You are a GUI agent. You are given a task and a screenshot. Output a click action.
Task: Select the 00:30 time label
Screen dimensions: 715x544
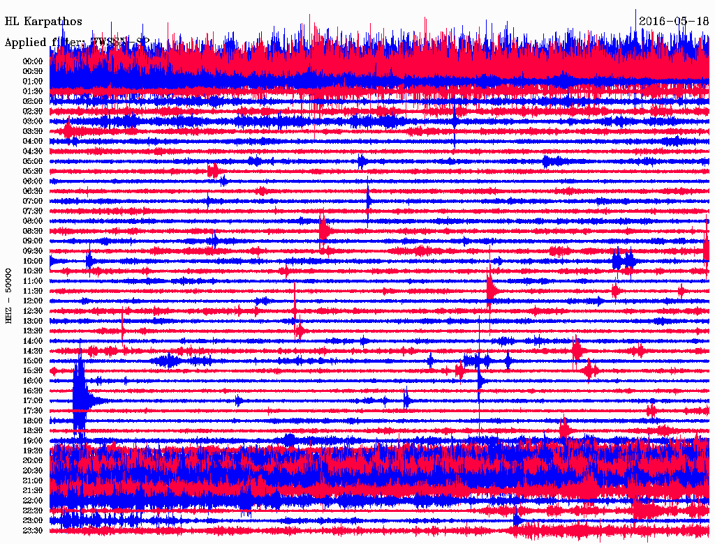32,71
